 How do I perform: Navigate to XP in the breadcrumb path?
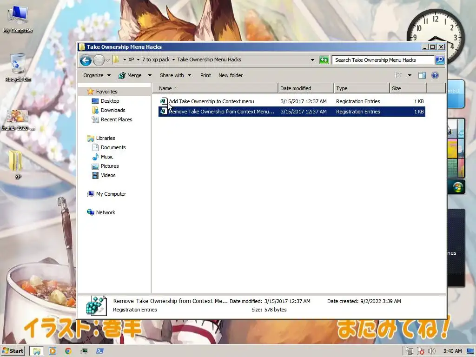point(131,59)
